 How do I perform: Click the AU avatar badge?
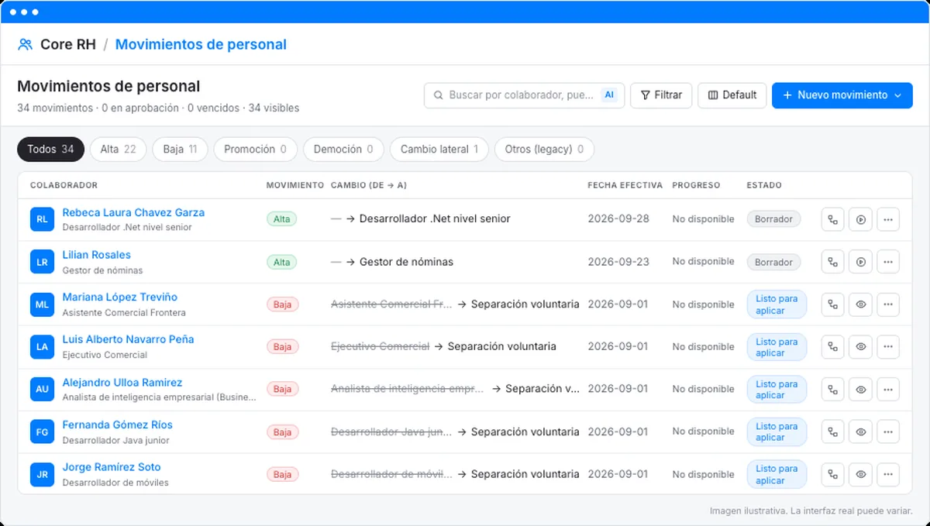[x=42, y=390]
